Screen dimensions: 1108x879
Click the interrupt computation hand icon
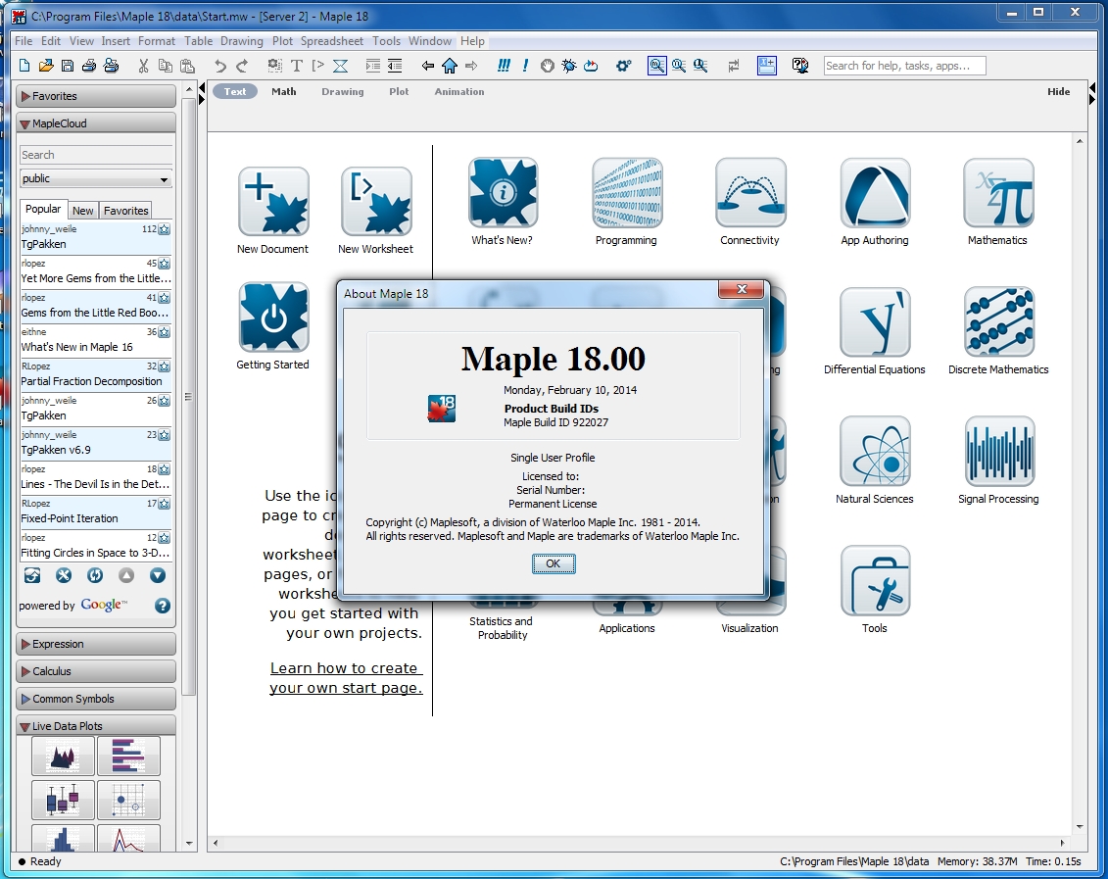tap(547, 66)
